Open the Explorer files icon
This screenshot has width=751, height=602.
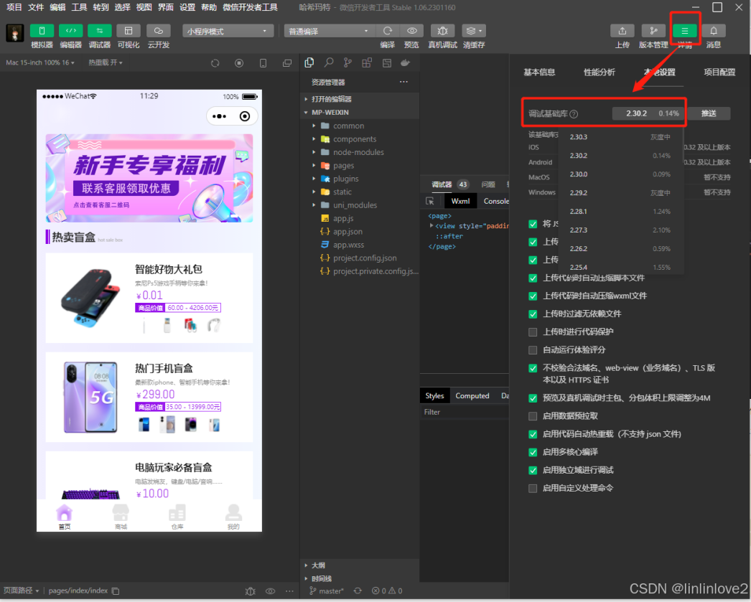click(x=309, y=62)
